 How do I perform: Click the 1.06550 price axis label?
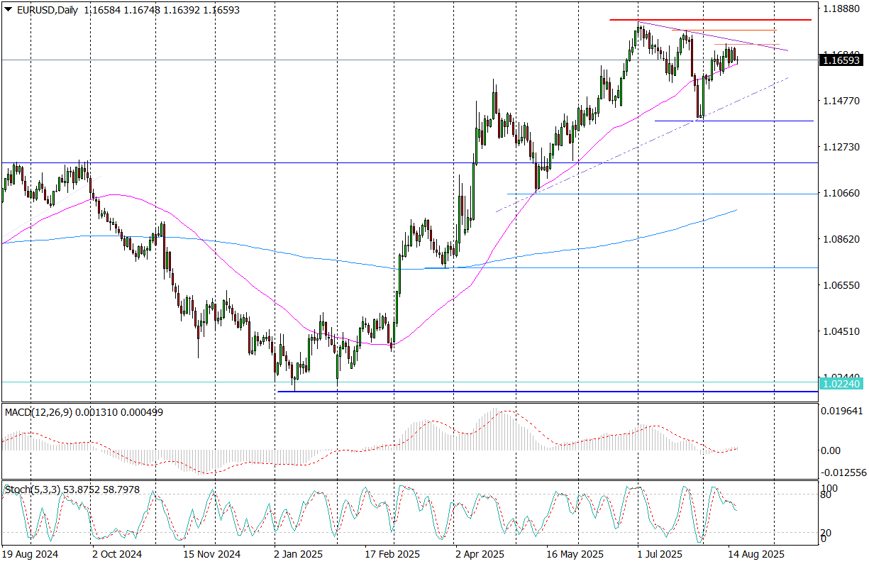(x=840, y=284)
